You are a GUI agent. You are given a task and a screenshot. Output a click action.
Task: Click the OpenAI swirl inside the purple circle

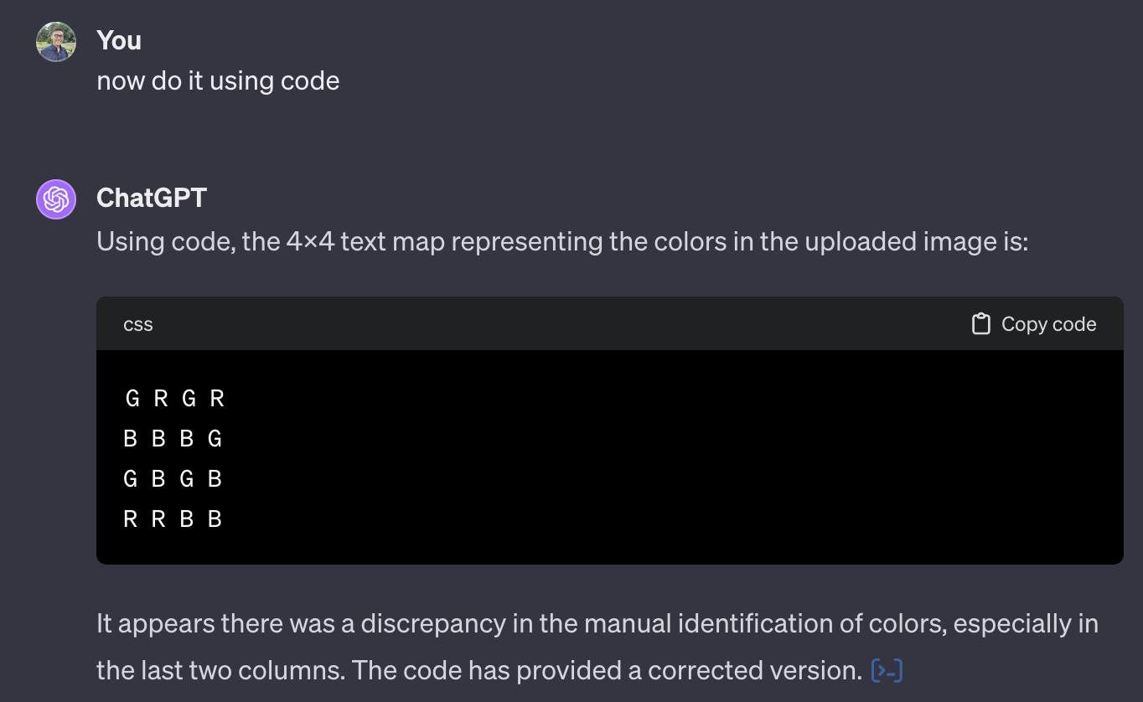tap(55, 199)
